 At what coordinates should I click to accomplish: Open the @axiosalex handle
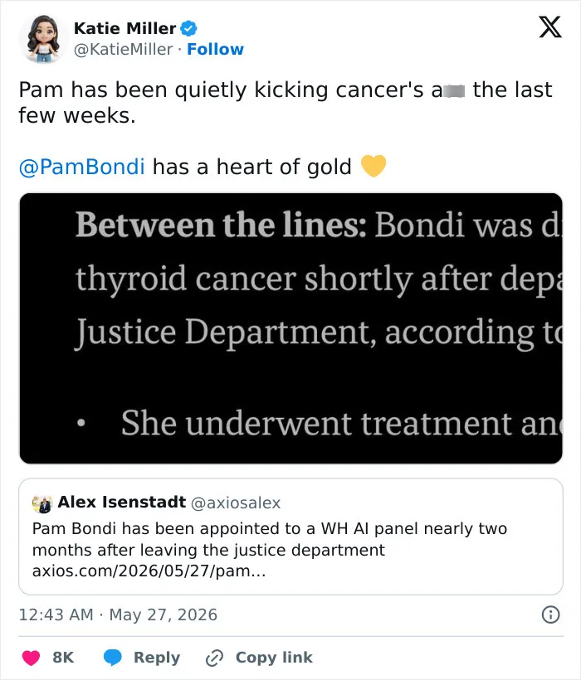tap(236, 503)
